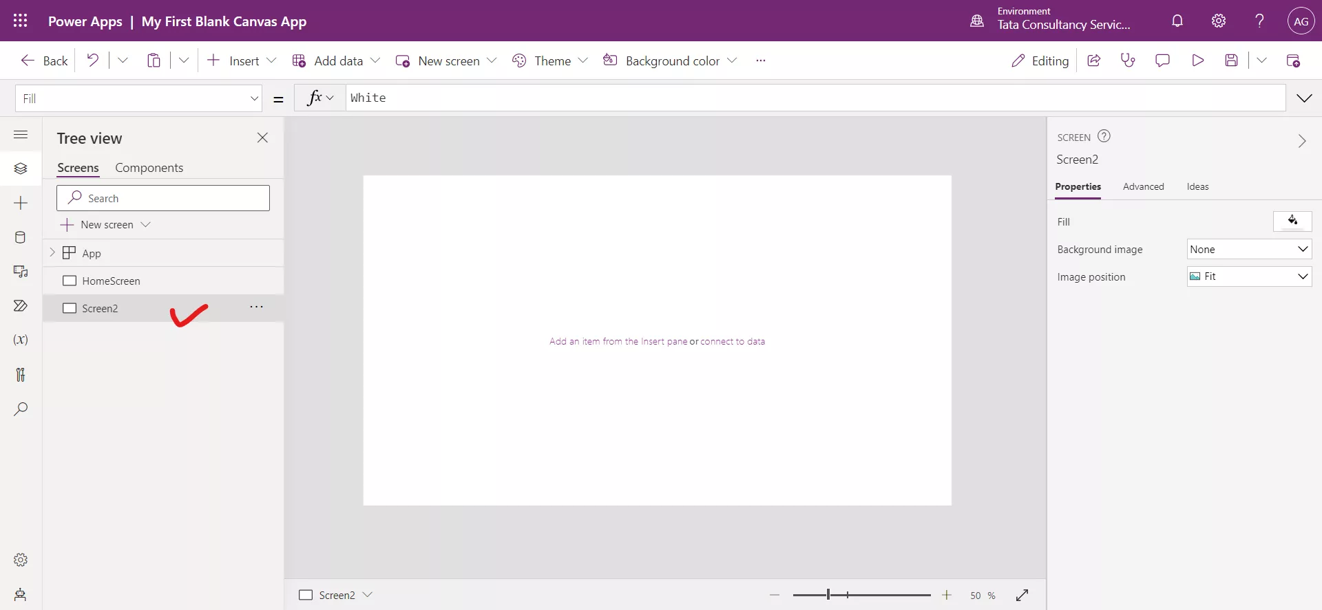The image size is (1322, 610).
Task: Go Back from the editor
Action: click(44, 61)
